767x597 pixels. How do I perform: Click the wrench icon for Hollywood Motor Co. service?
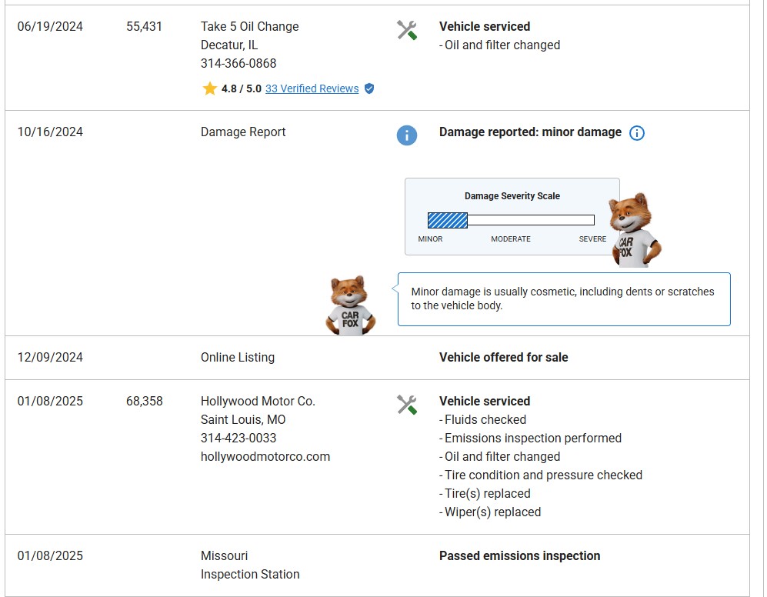click(406, 405)
